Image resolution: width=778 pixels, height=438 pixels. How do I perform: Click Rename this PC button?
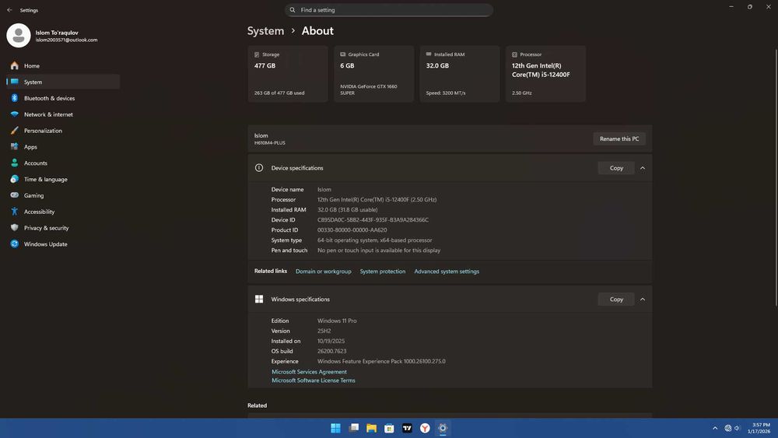point(619,139)
